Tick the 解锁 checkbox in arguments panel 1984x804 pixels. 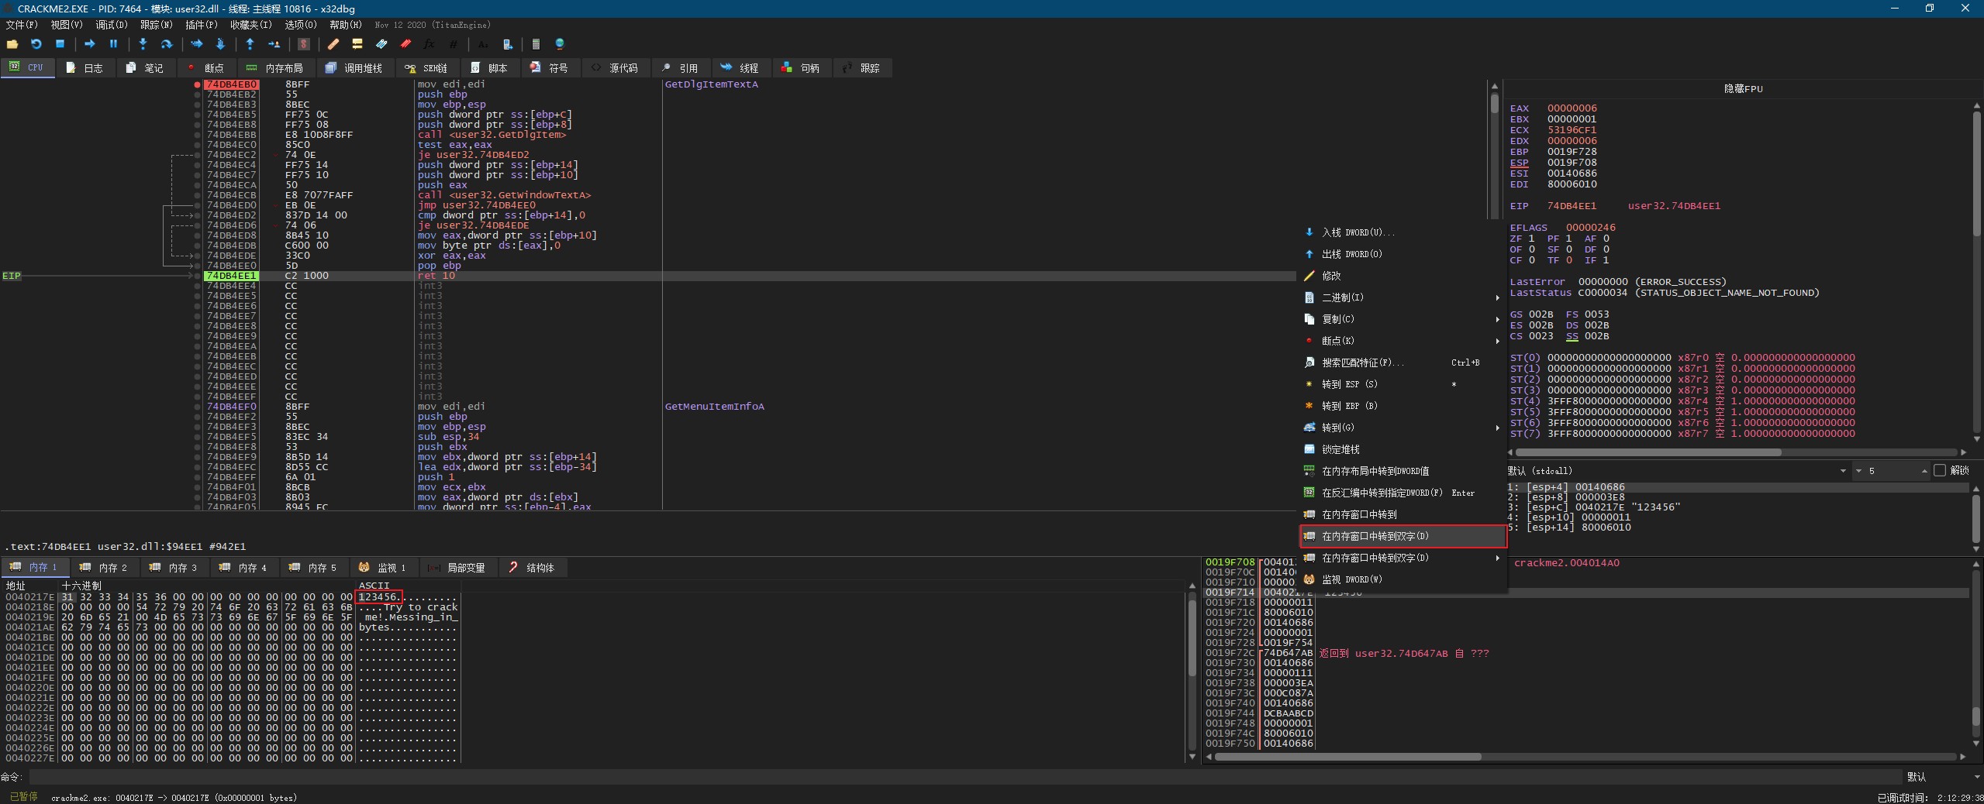click(1939, 470)
